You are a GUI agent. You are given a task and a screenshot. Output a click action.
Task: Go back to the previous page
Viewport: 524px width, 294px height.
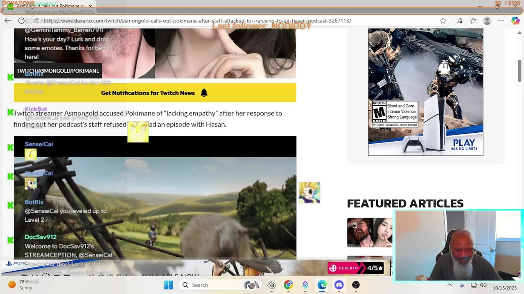point(8,21)
